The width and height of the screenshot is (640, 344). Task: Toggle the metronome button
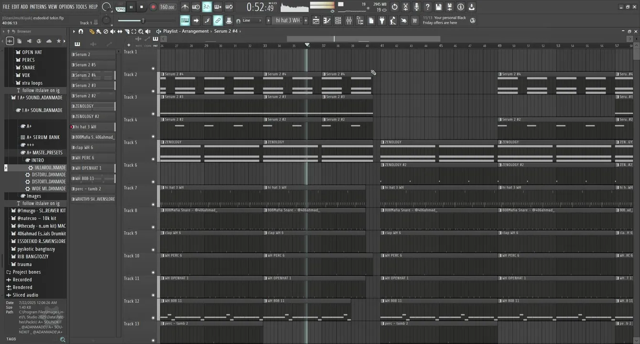click(185, 7)
